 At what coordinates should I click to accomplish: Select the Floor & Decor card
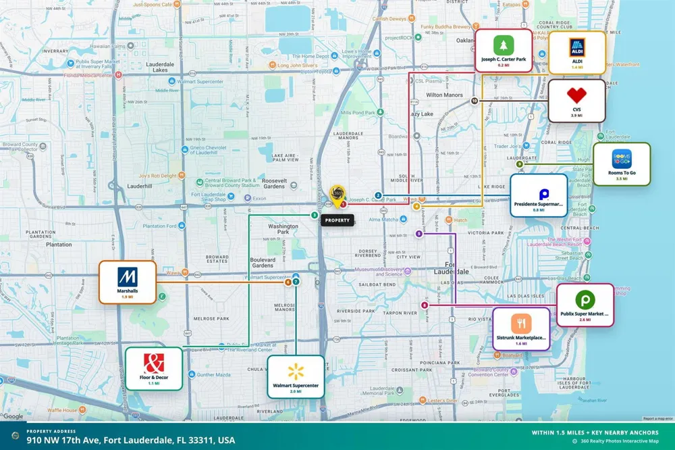[154, 369]
